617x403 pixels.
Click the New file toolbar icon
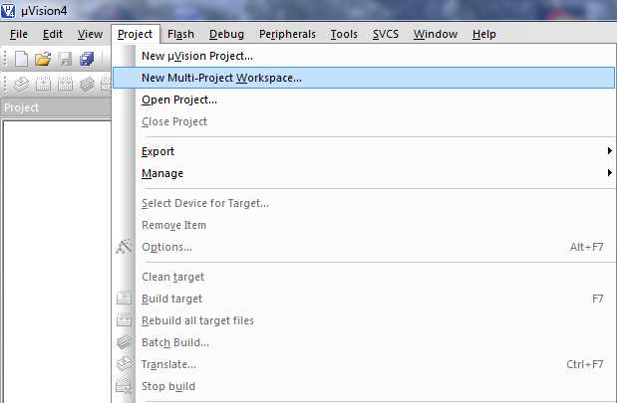(x=21, y=59)
